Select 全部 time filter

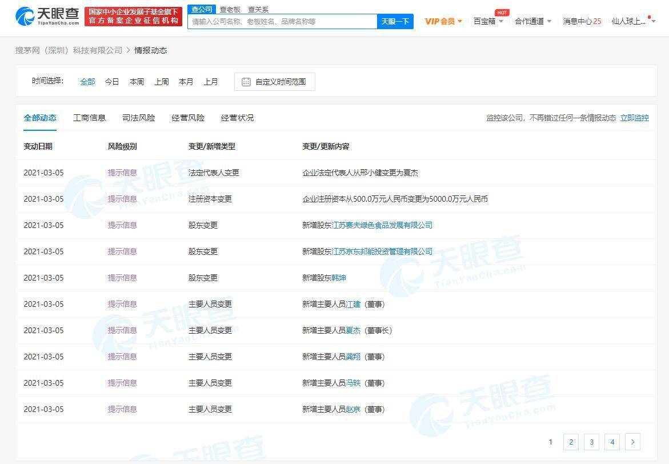pos(87,82)
